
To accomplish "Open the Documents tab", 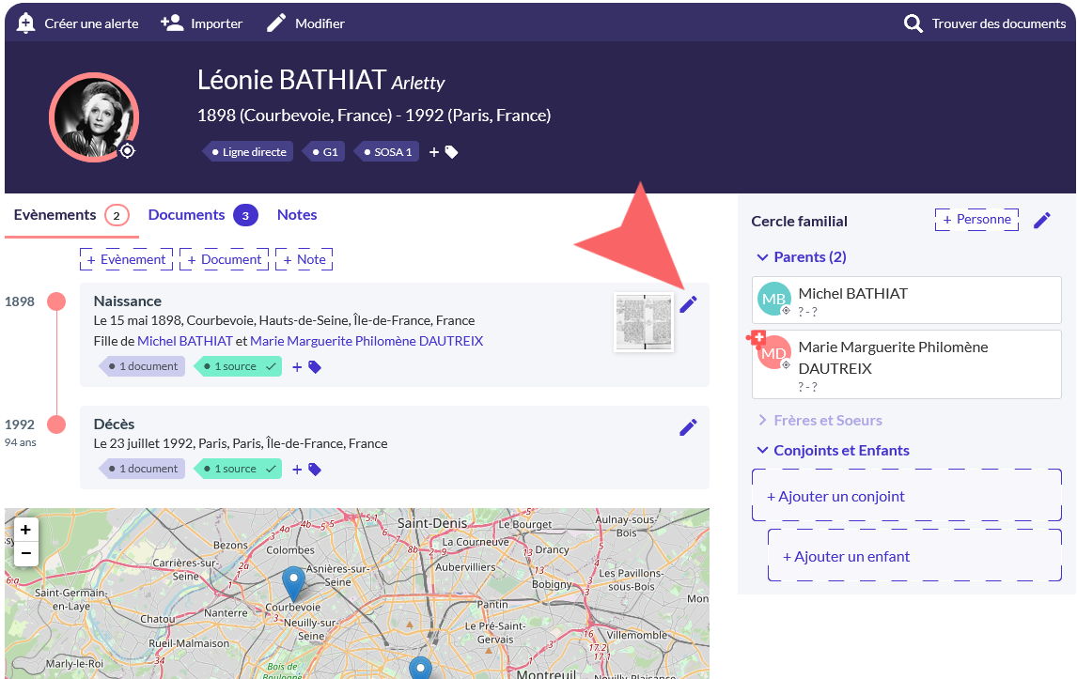I will [203, 215].
